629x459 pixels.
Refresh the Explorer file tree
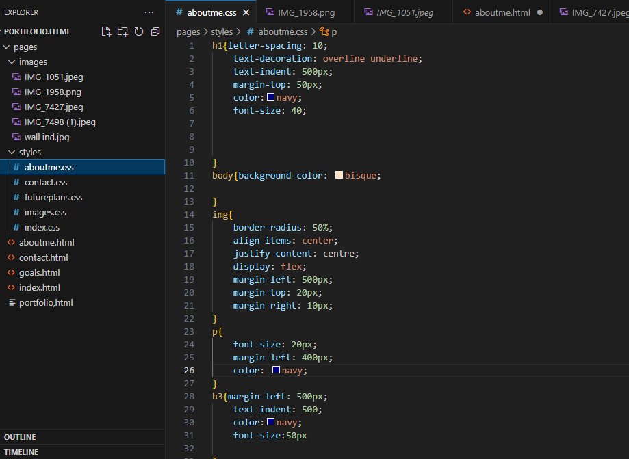click(x=139, y=31)
